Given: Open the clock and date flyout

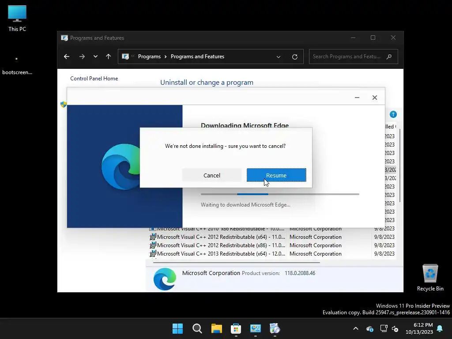Looking at the screenshot, I should point(419,328).
